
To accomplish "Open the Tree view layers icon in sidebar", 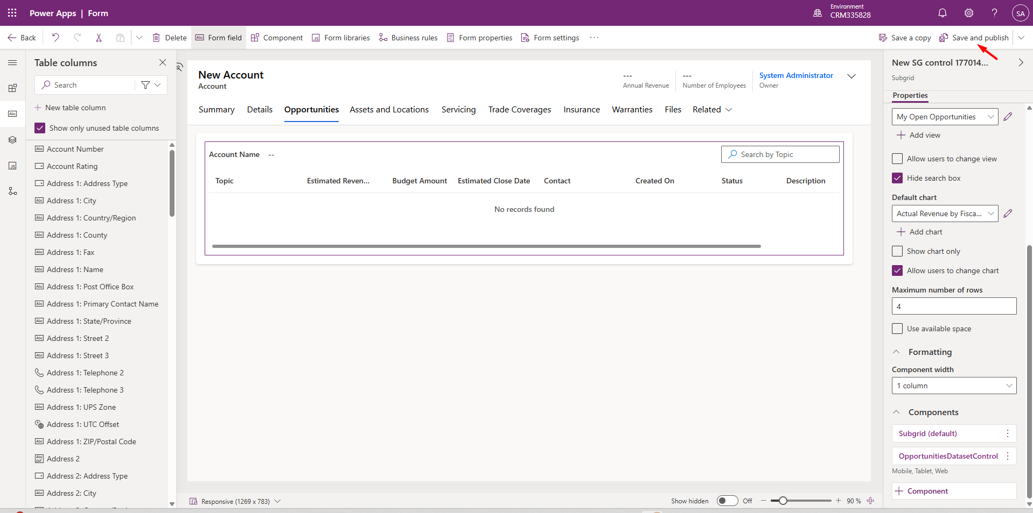I will [12, 140].
